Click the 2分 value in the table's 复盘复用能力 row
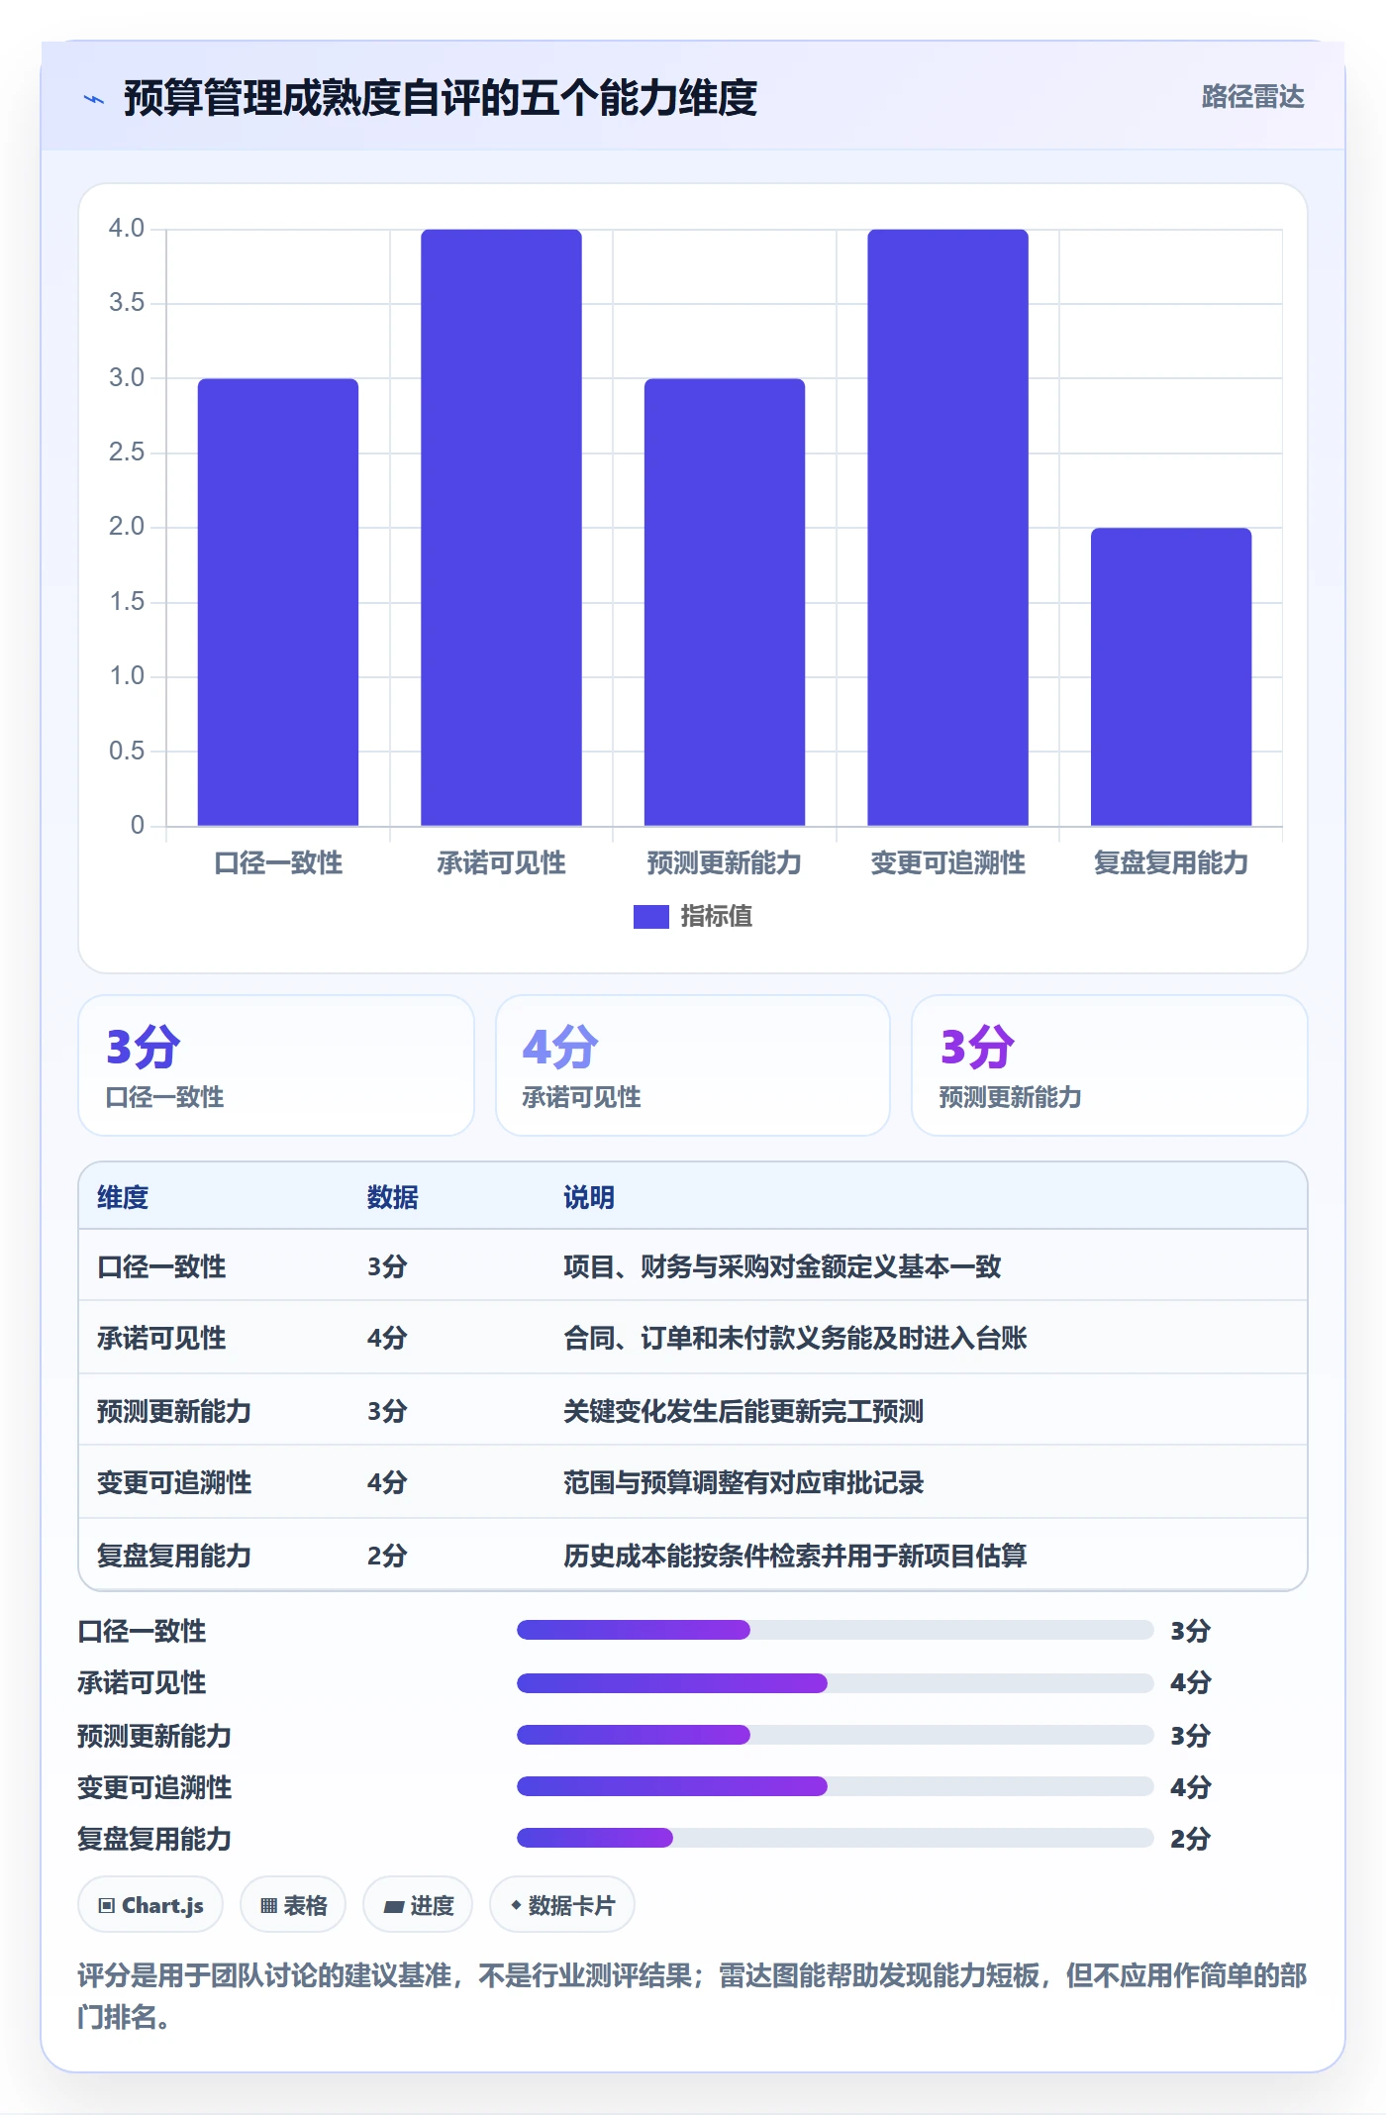Screen dimensions: 1386x2115 [x=387, y=1556]
